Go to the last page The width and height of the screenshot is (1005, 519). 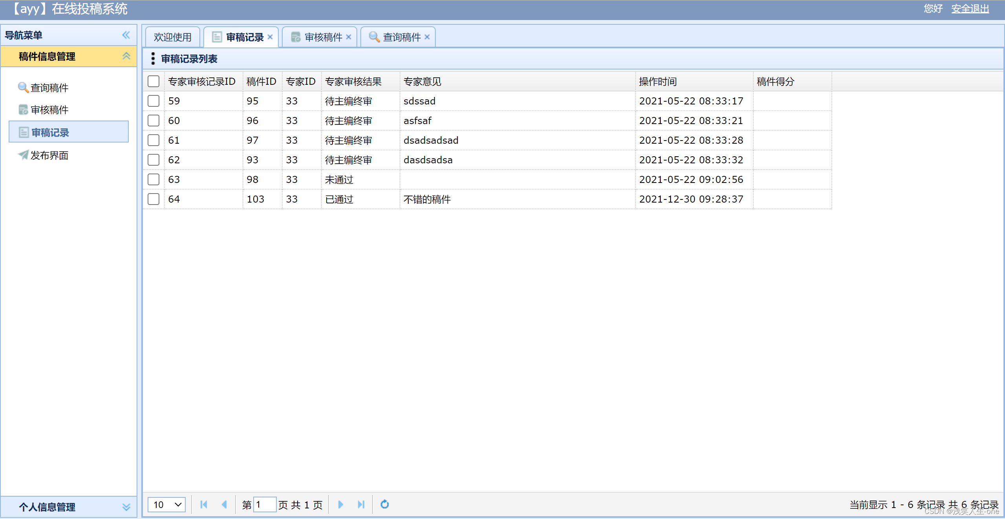(361, 504)
